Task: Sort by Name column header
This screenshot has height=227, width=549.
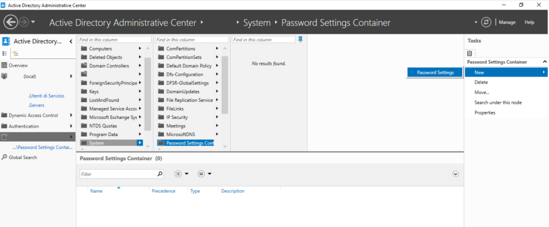Action: (97, 191)
